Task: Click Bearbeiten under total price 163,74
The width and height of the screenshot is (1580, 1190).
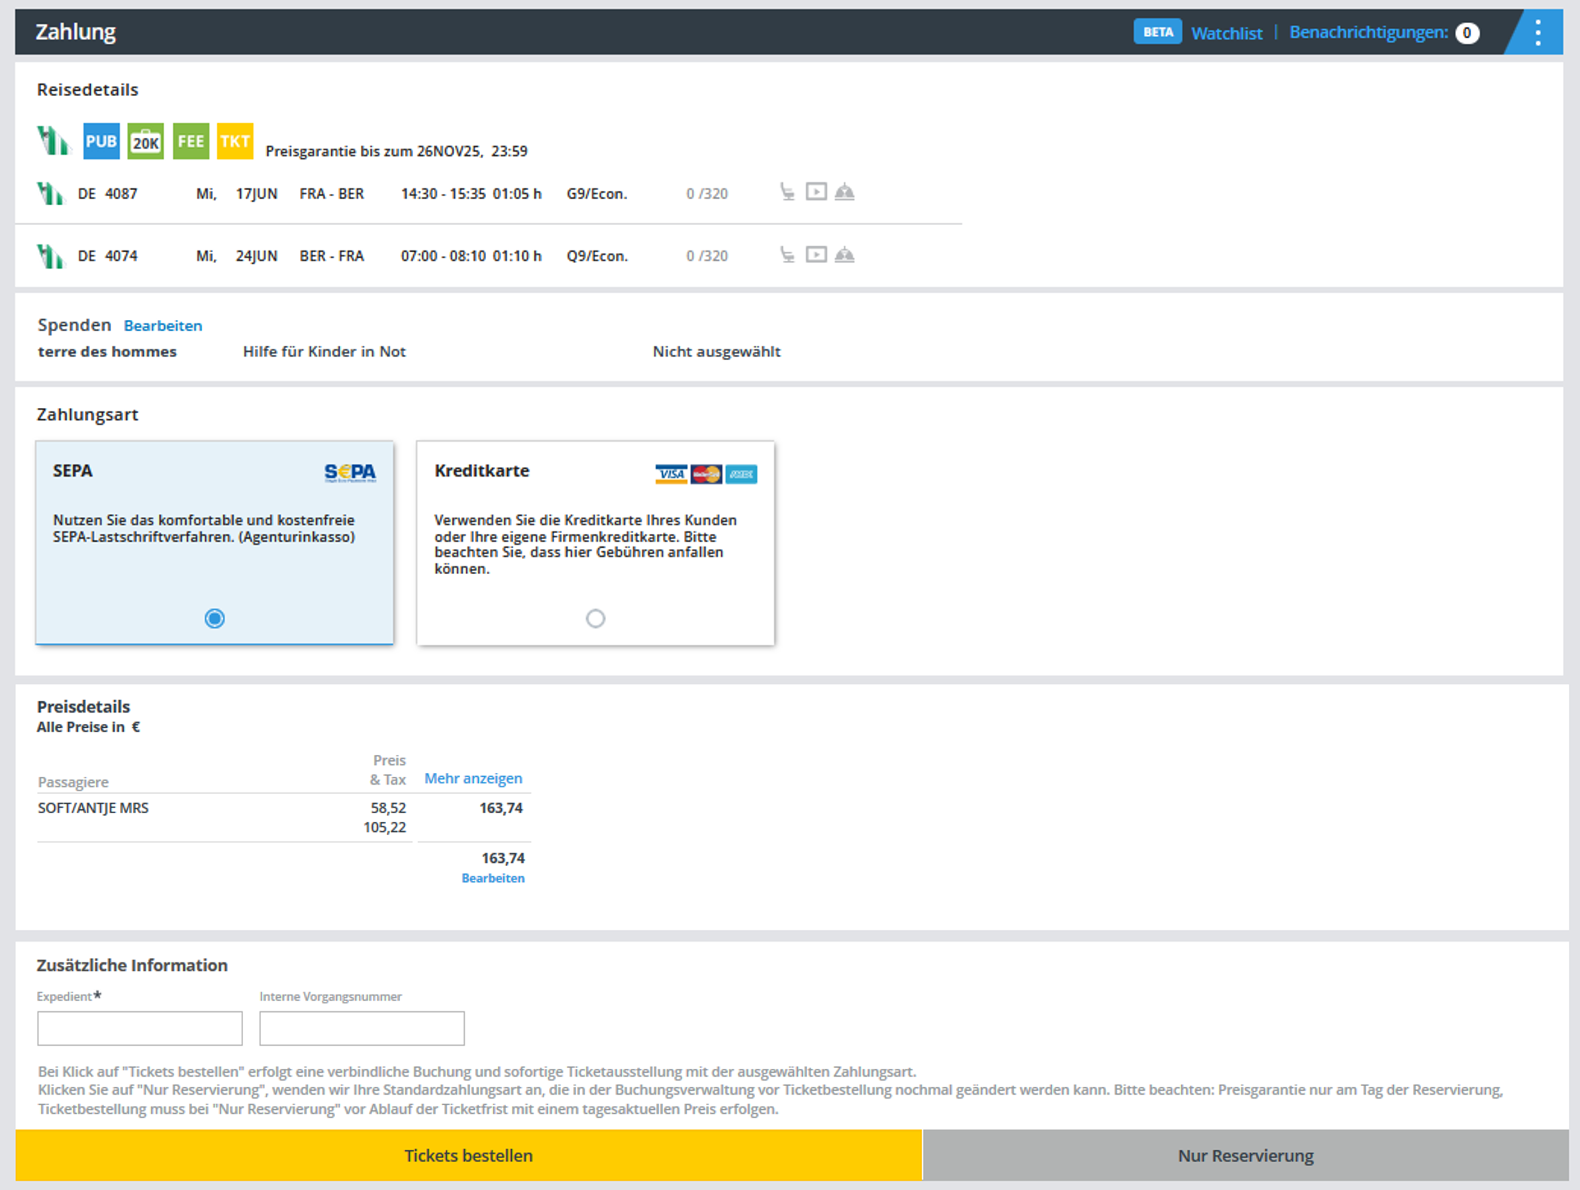Action: click(x=493, y=878)
